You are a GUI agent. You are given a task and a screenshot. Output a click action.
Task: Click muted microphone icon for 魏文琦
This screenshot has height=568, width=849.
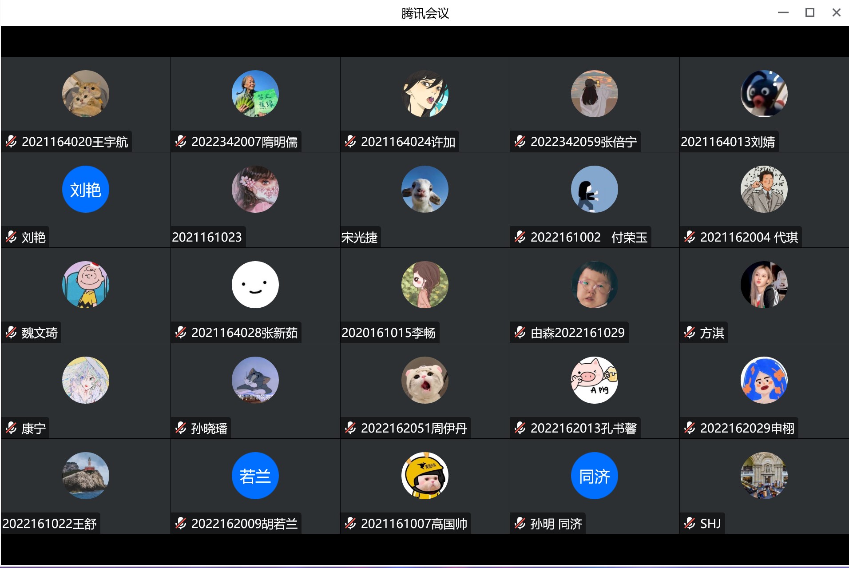click(x=11, y=333)
